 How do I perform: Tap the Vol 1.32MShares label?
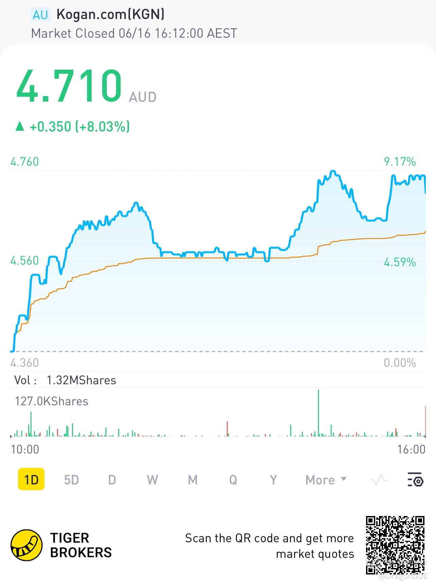point(65,380)
